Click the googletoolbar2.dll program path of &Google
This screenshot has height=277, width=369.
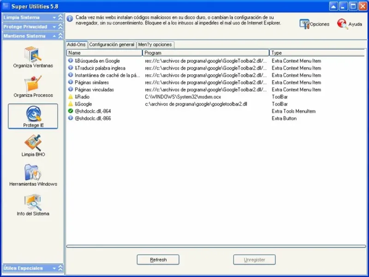click(196, 104)
